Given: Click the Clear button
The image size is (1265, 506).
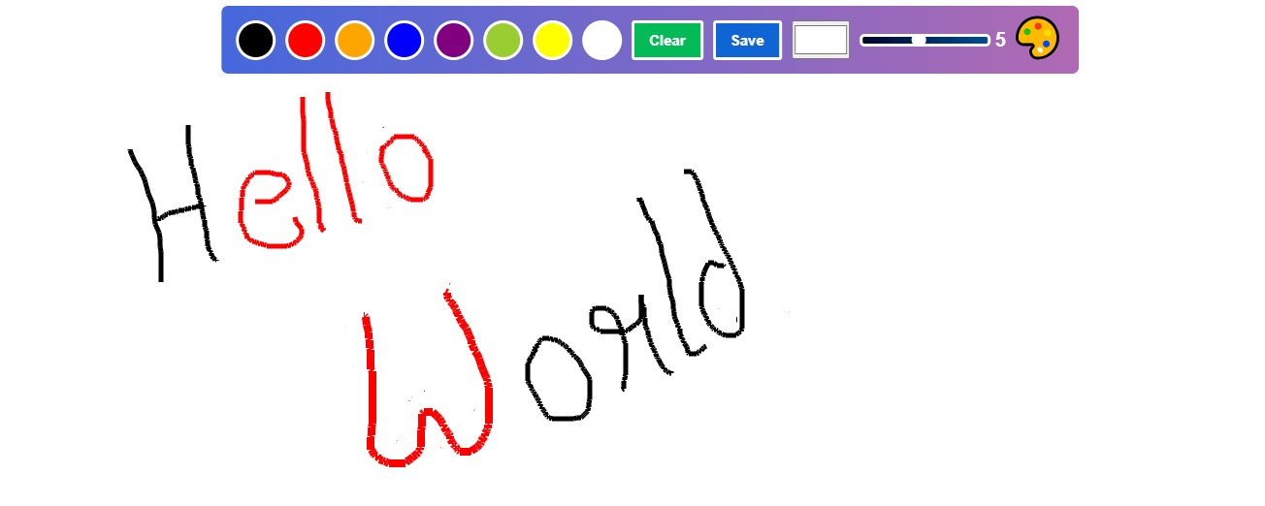Looking at the screenshot, I should coord(667,40).
